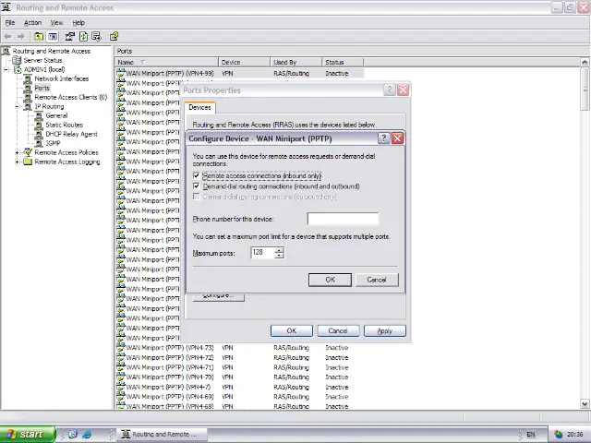Click the help question mark in Ports Properties dialog
This screenshot has width=591, height=443.
(390, 90)
